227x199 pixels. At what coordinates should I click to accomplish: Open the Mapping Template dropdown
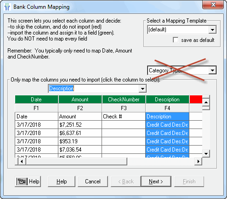(212, 29)
